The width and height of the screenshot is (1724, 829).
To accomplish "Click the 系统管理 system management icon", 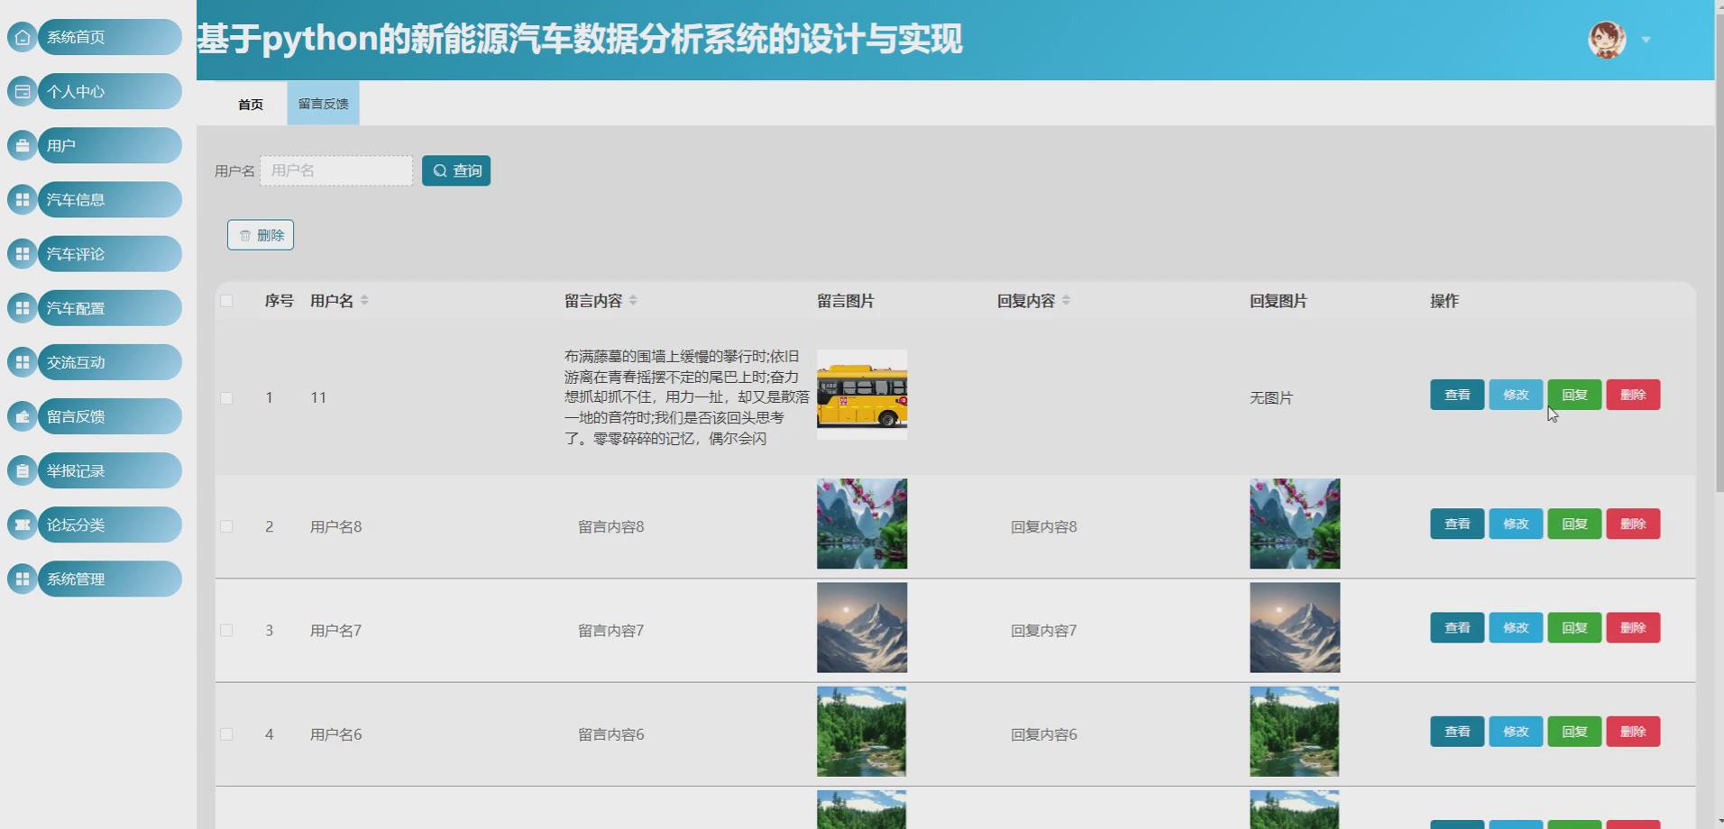I will click(x=21, y=578).
